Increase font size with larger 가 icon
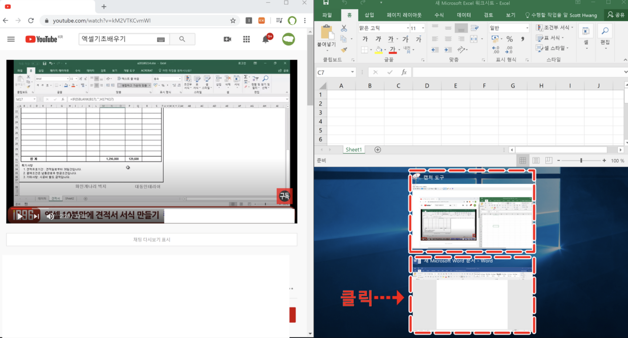Image resolution: width=628 pixels, height=338 pixels. (x=406, y=39)
